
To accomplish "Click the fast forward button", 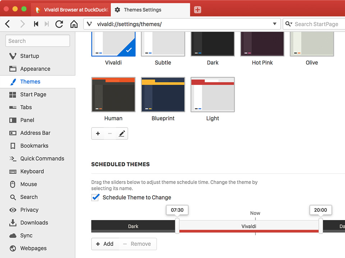I will click(47, 24).
